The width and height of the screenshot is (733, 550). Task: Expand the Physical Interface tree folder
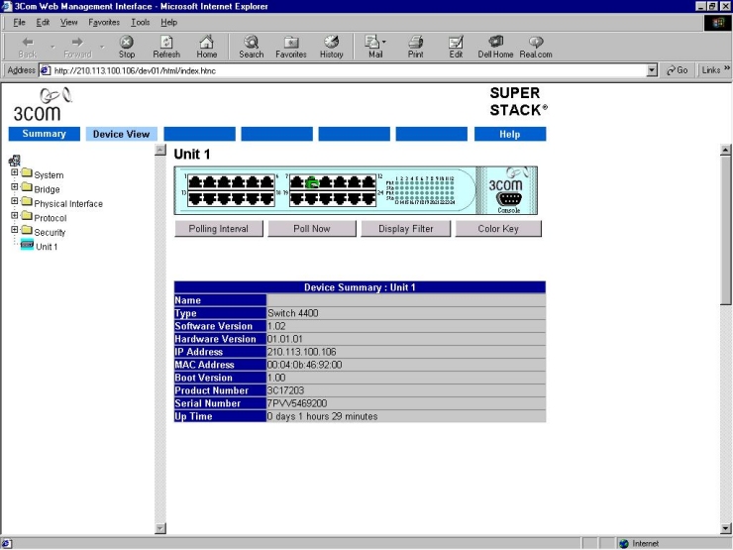[x=15, y=203]
